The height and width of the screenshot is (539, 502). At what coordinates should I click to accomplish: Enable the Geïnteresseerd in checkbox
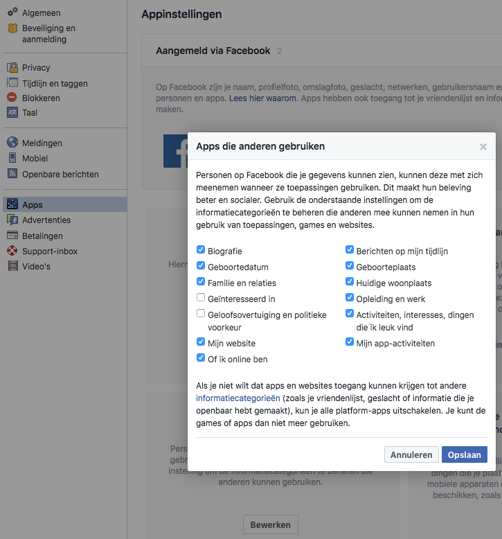201,299
